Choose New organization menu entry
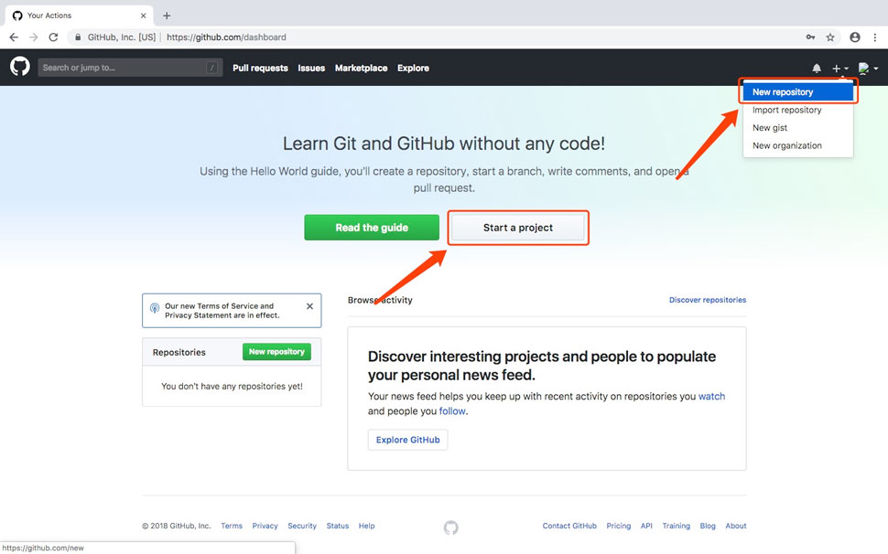888x554 pixels. [798, 145]
